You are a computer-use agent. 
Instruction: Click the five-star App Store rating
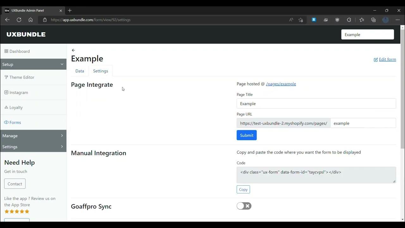click(17, 211)
